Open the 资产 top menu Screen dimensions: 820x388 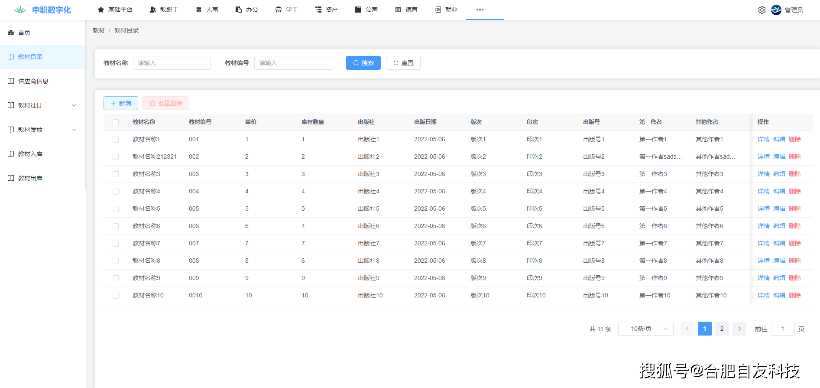(x=327, y=10)
